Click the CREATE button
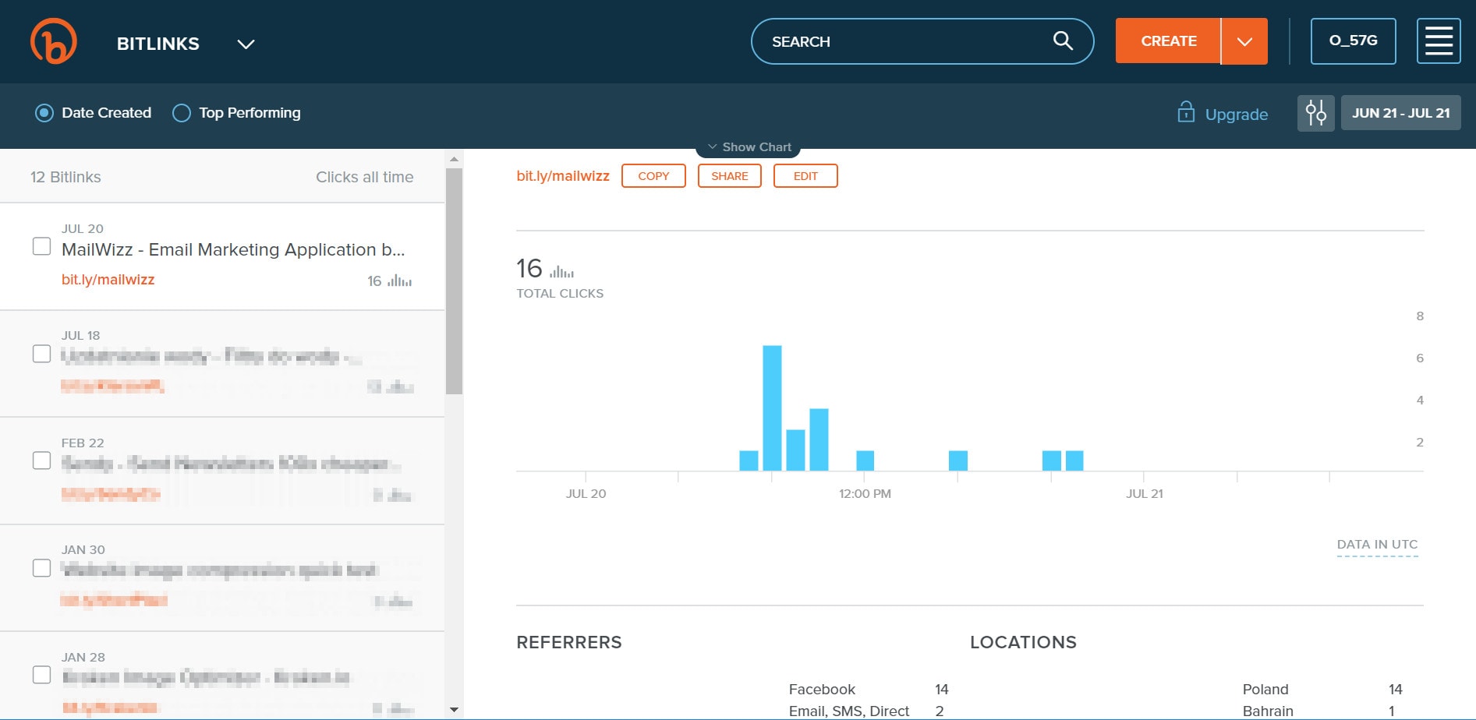The height and width of the screenshot is (720, 1476). pyautogui.click(x=1168, y=41)
